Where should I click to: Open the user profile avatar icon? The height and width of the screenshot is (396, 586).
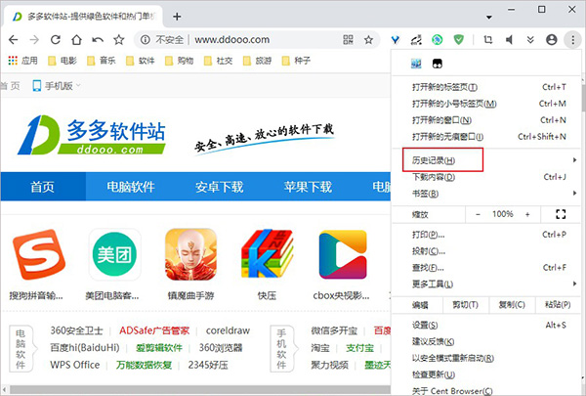(x=551, y=40)
